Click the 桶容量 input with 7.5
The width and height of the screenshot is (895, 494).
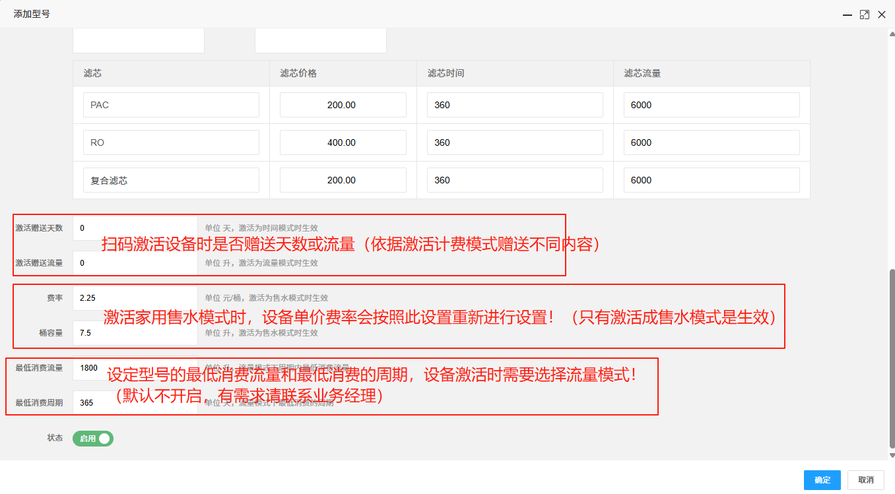(x=135, y=333)
